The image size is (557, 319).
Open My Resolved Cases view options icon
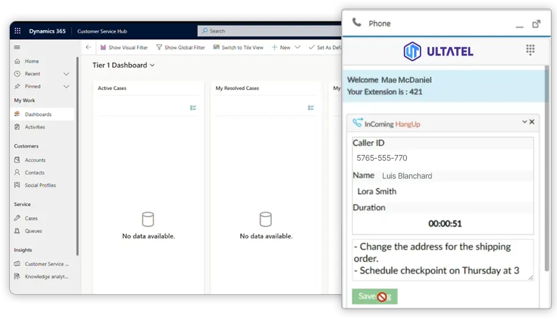[311, 107]
